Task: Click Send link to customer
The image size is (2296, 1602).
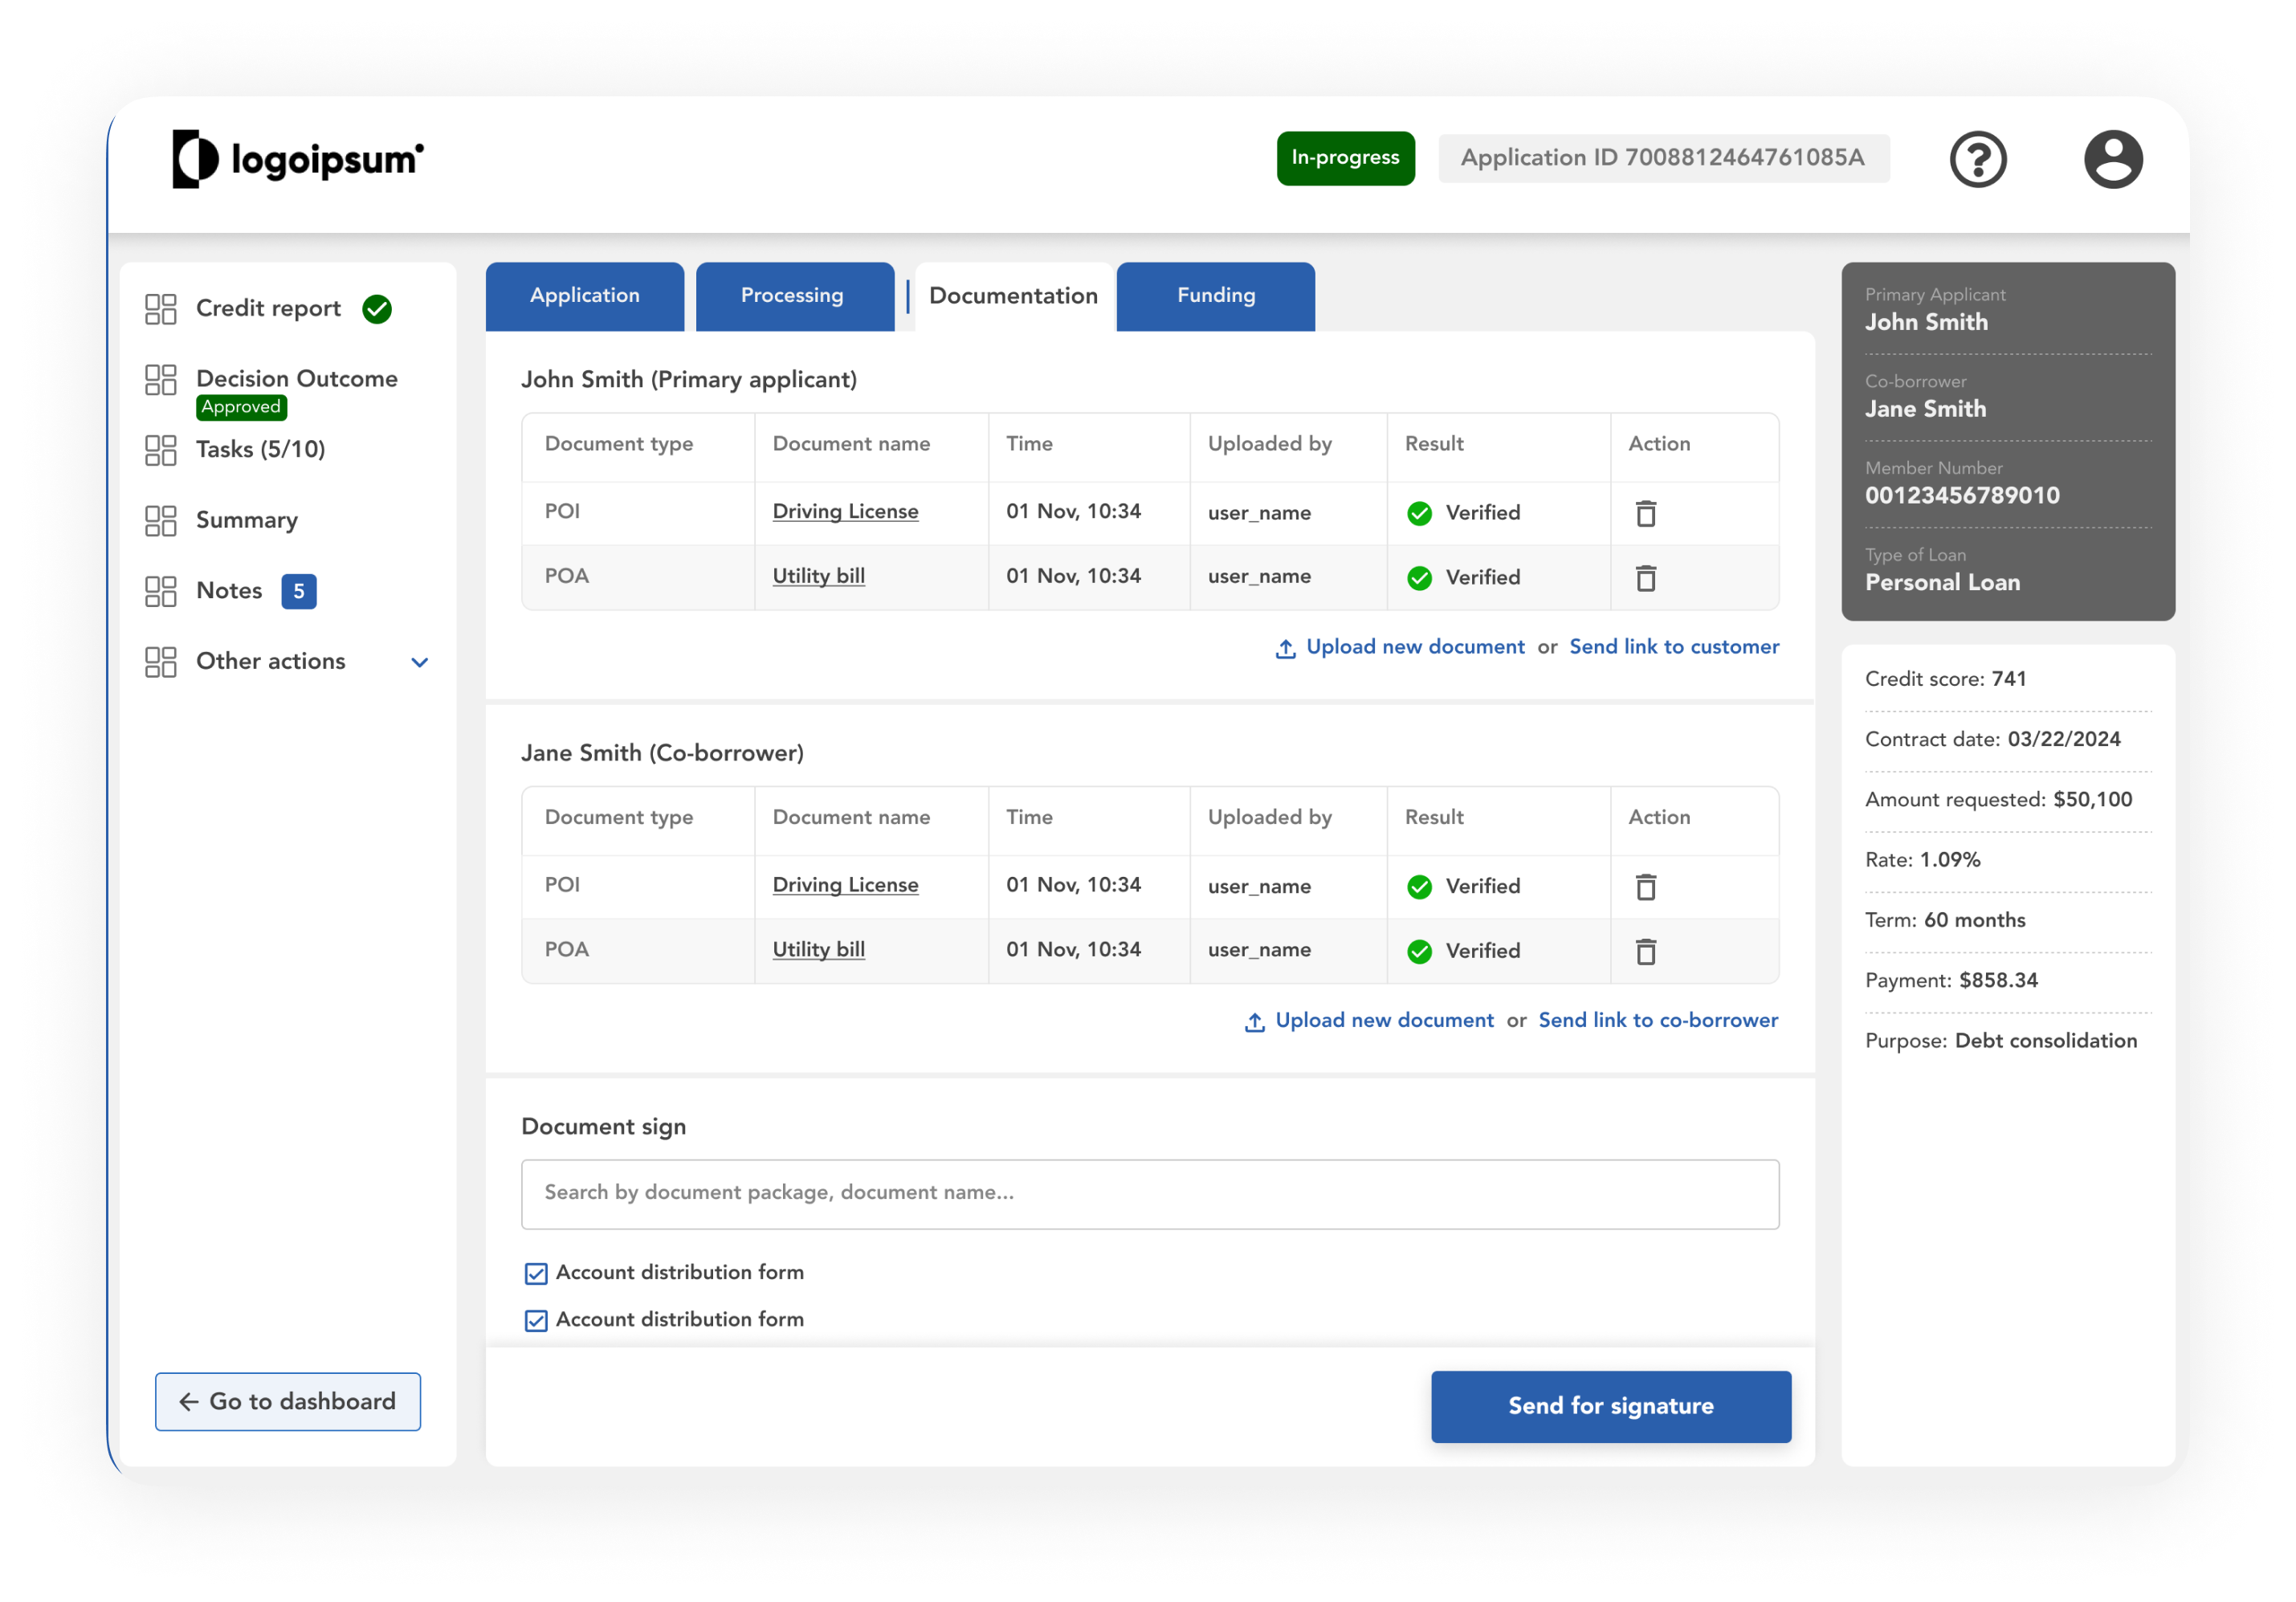Action: coord(1674,647)
